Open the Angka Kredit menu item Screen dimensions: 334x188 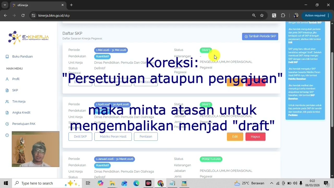[21, 113]
